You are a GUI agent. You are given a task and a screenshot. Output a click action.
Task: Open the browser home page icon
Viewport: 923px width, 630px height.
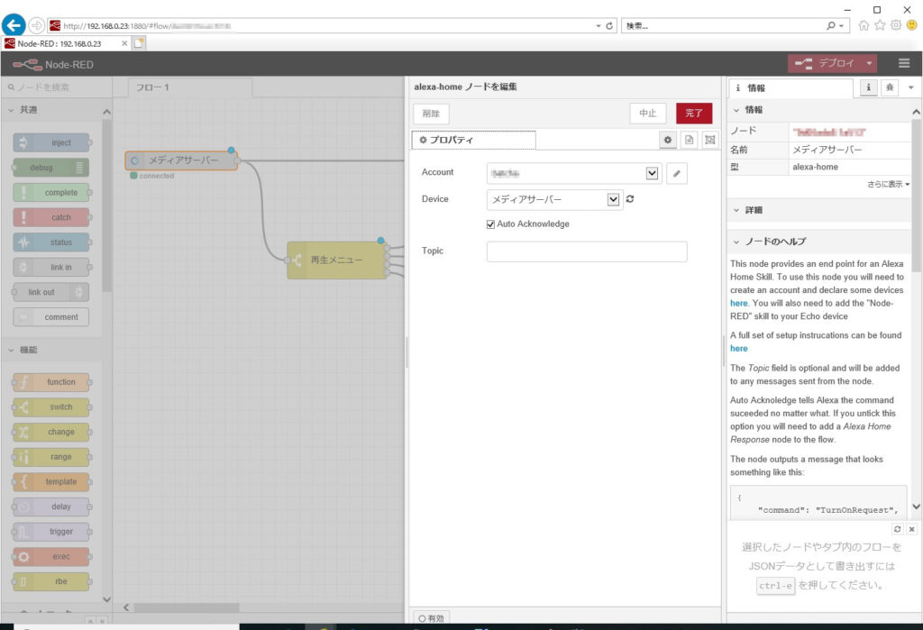click(x=864, y=25)
